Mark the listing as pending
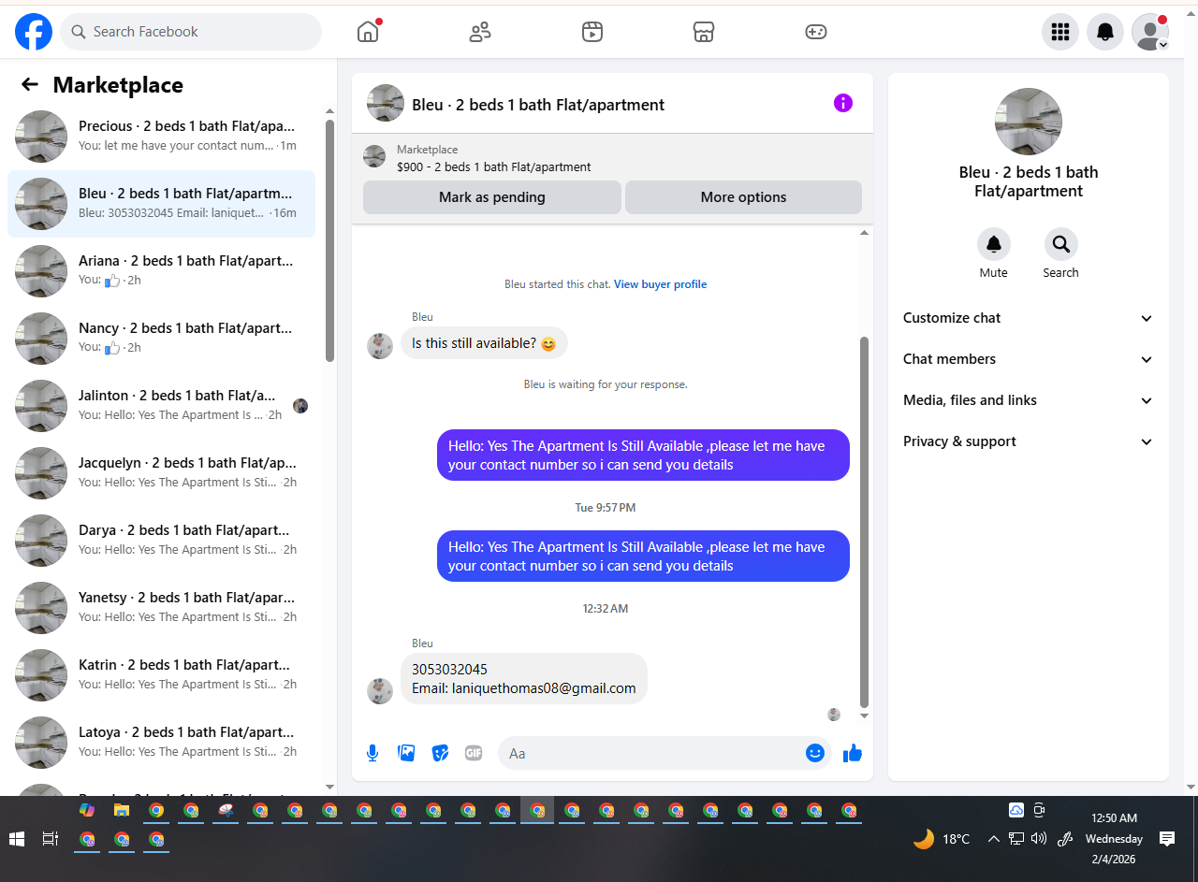The width and height of the screenshot is (1198, 882). (x=492, y=197)
